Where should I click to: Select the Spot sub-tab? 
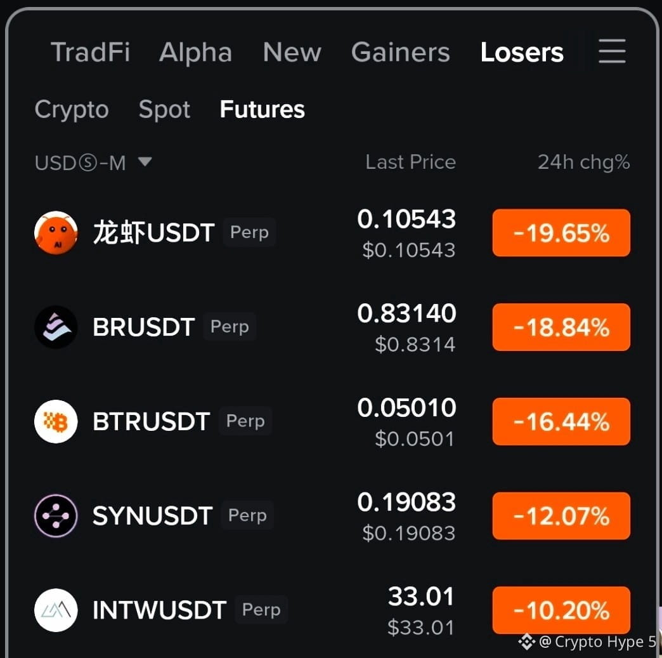click(164, 110)
